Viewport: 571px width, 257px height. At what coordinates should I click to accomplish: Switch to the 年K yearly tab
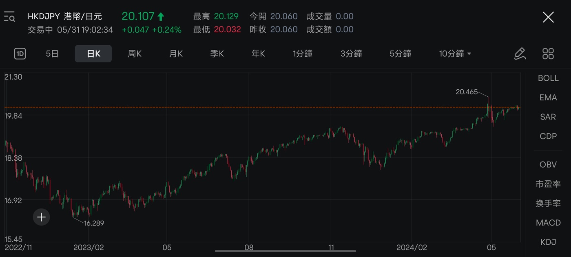pyautogui.click(x=258, y=53)
